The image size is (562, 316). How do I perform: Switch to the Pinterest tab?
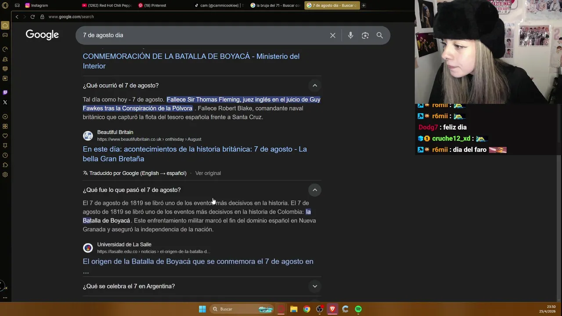[x=153, y=5]
